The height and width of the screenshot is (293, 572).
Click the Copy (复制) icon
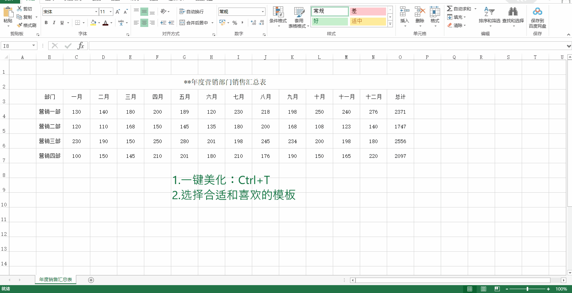[19, 17]
